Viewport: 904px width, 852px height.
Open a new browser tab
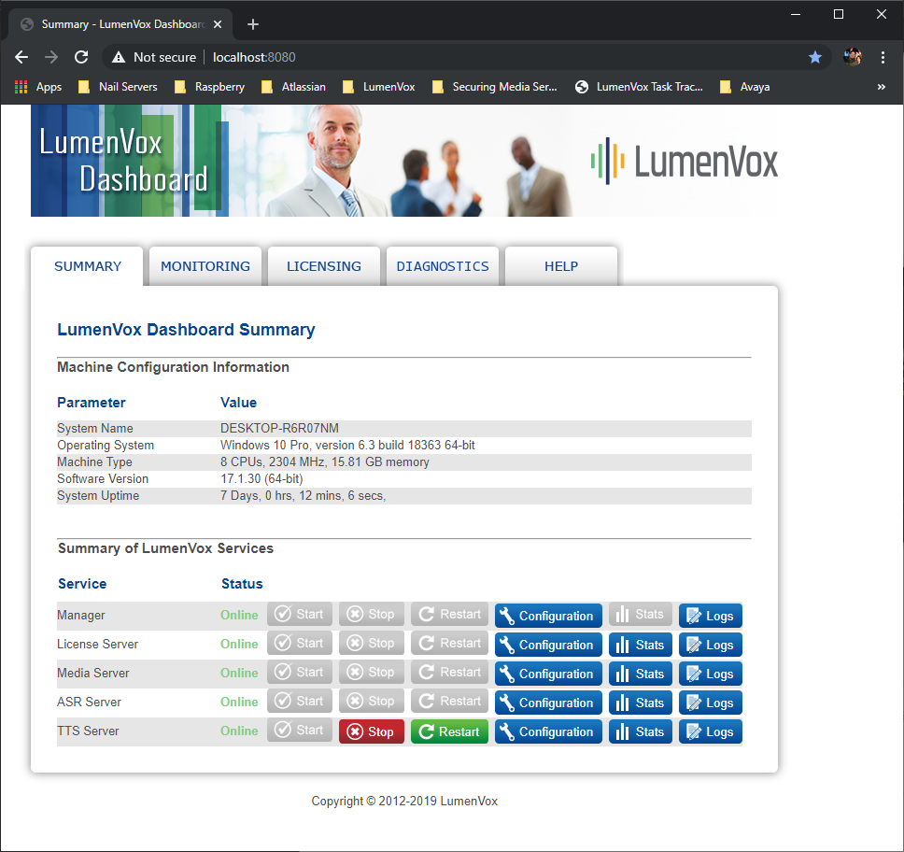(252, 24)
